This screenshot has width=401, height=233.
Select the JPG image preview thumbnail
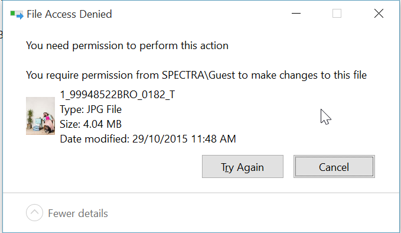40,116
